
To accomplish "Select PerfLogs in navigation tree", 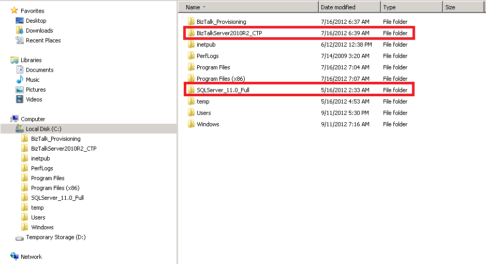I will pyautogui.click(x=42, y=168).
